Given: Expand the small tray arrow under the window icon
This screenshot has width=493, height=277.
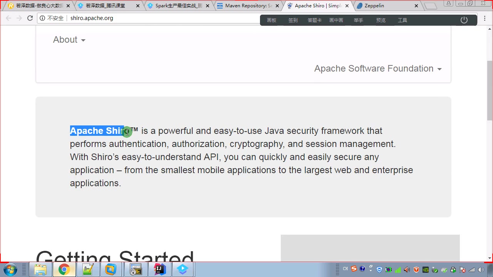Looking at the screenshot, I should 371,271.
